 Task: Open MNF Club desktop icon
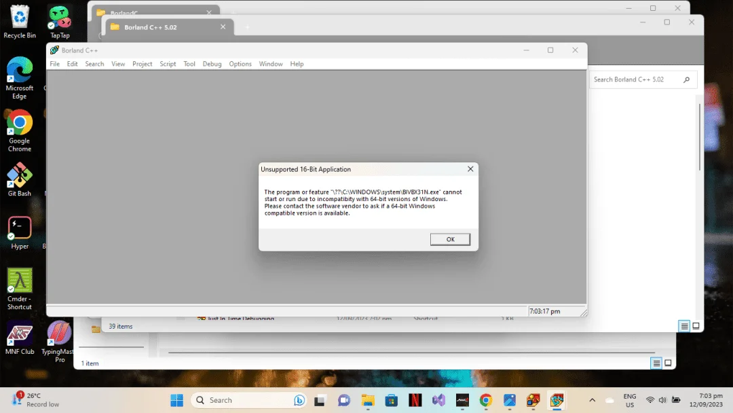click(20, 339)
